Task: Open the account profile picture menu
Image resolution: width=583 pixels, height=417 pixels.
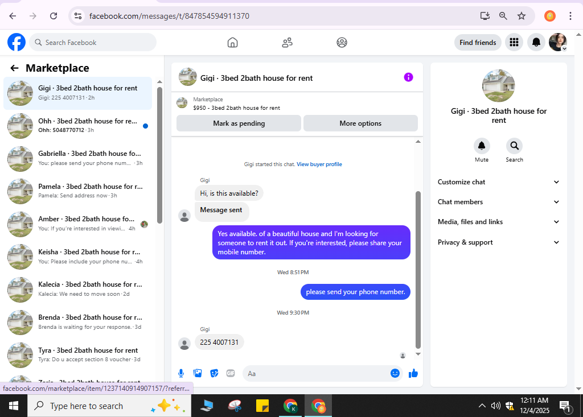Action: click(x=558, y=42)
